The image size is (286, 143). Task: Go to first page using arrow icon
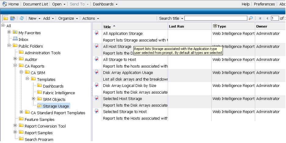click(260, 18)
